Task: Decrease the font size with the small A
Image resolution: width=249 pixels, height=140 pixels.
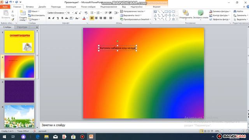Action: click(80, 13)
